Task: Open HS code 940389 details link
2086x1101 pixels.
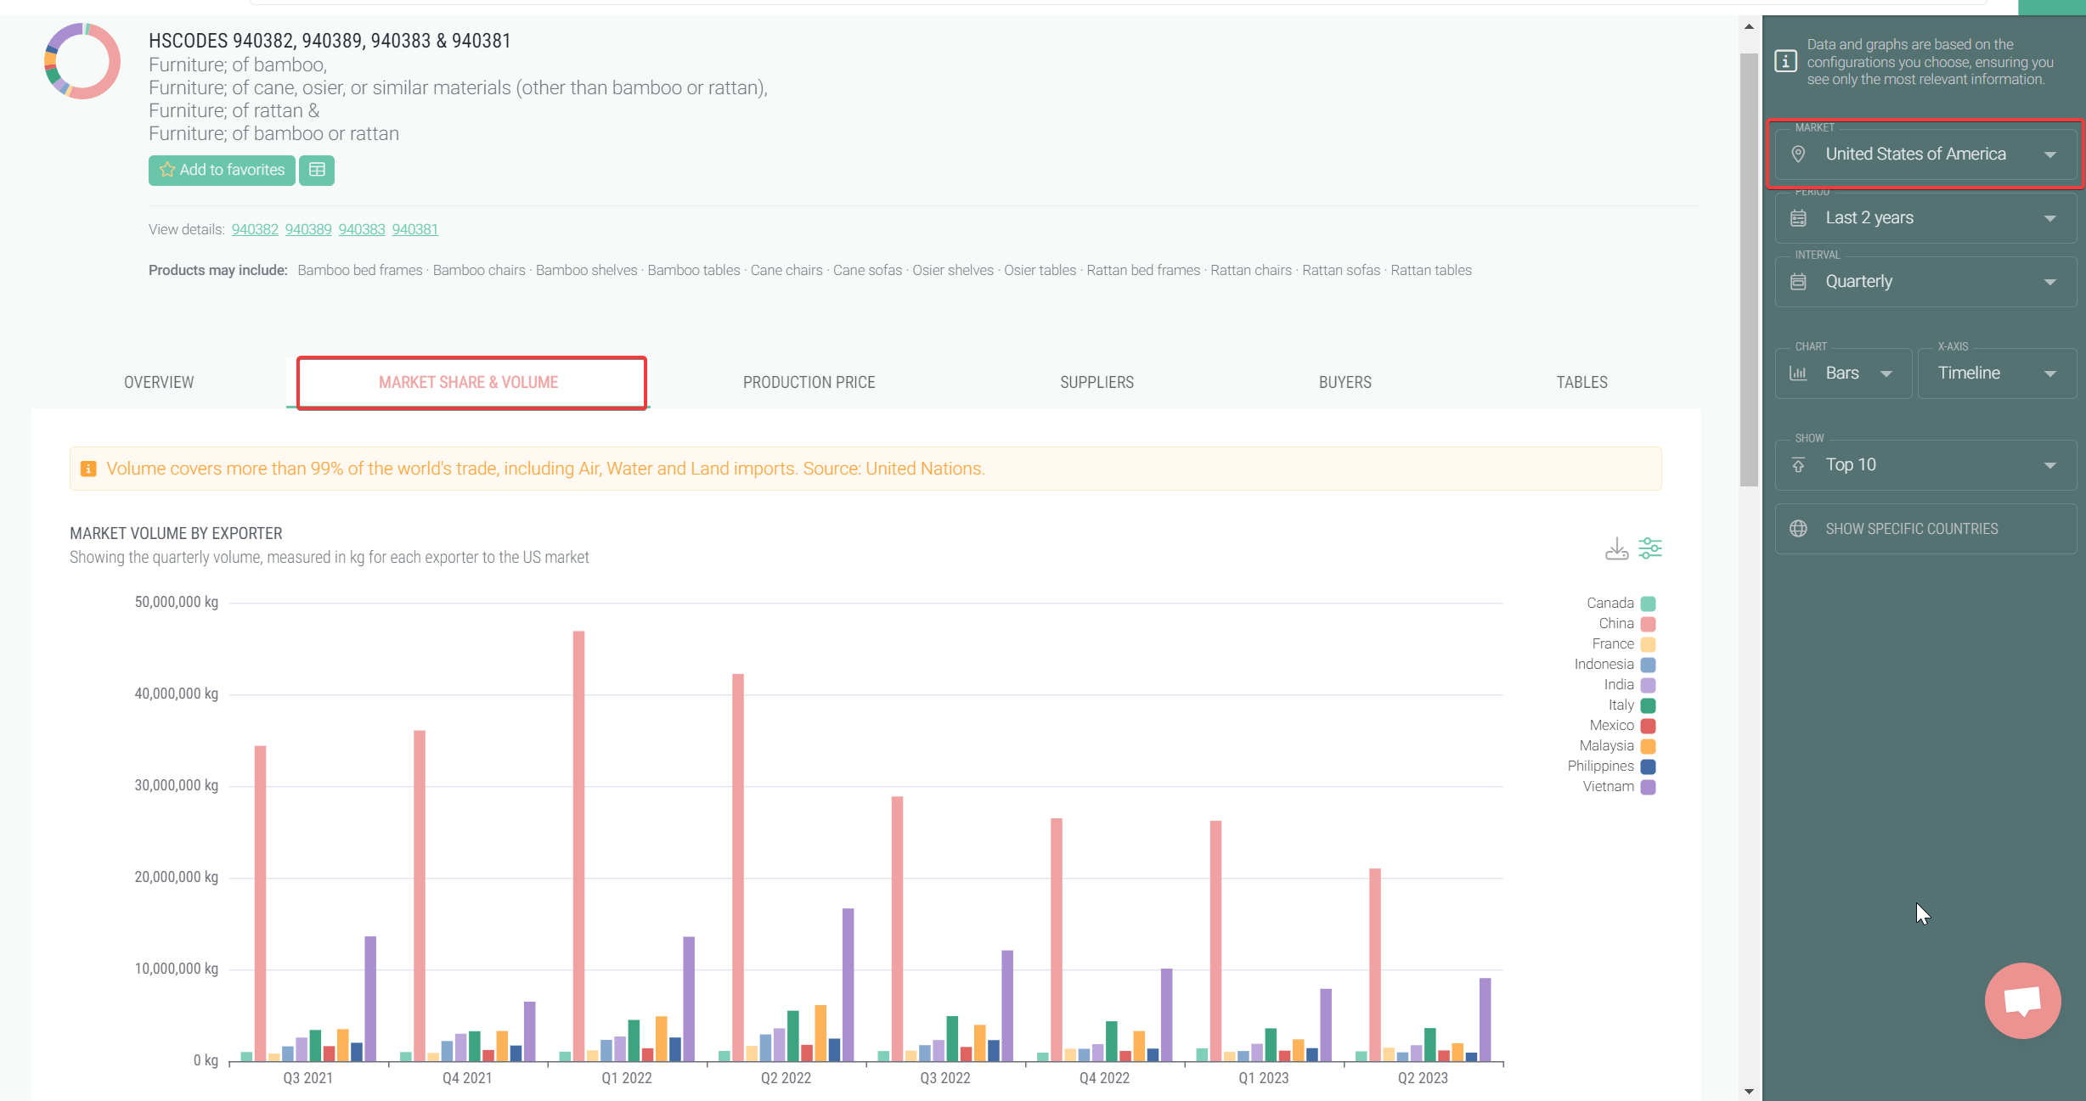Action: 308,229
